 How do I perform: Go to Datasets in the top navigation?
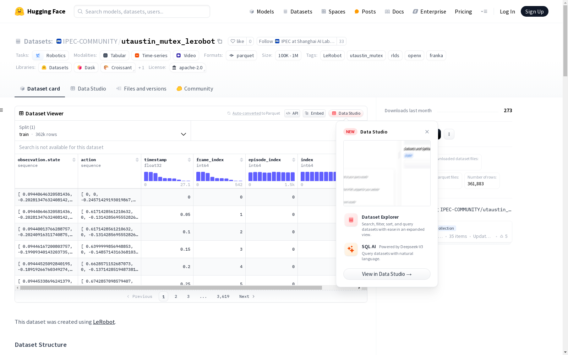[297, 11]
